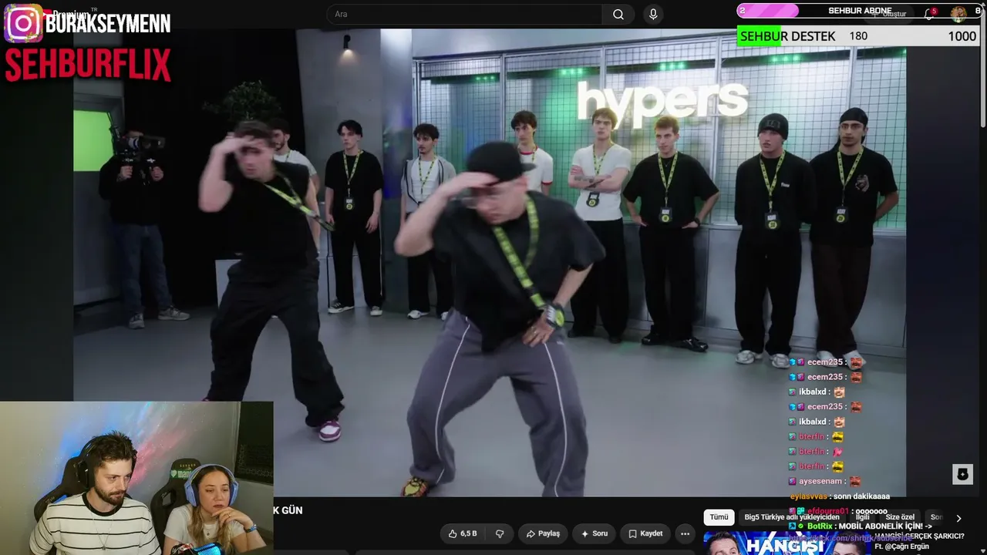Share the video via Paylaş

coord(543,533)
